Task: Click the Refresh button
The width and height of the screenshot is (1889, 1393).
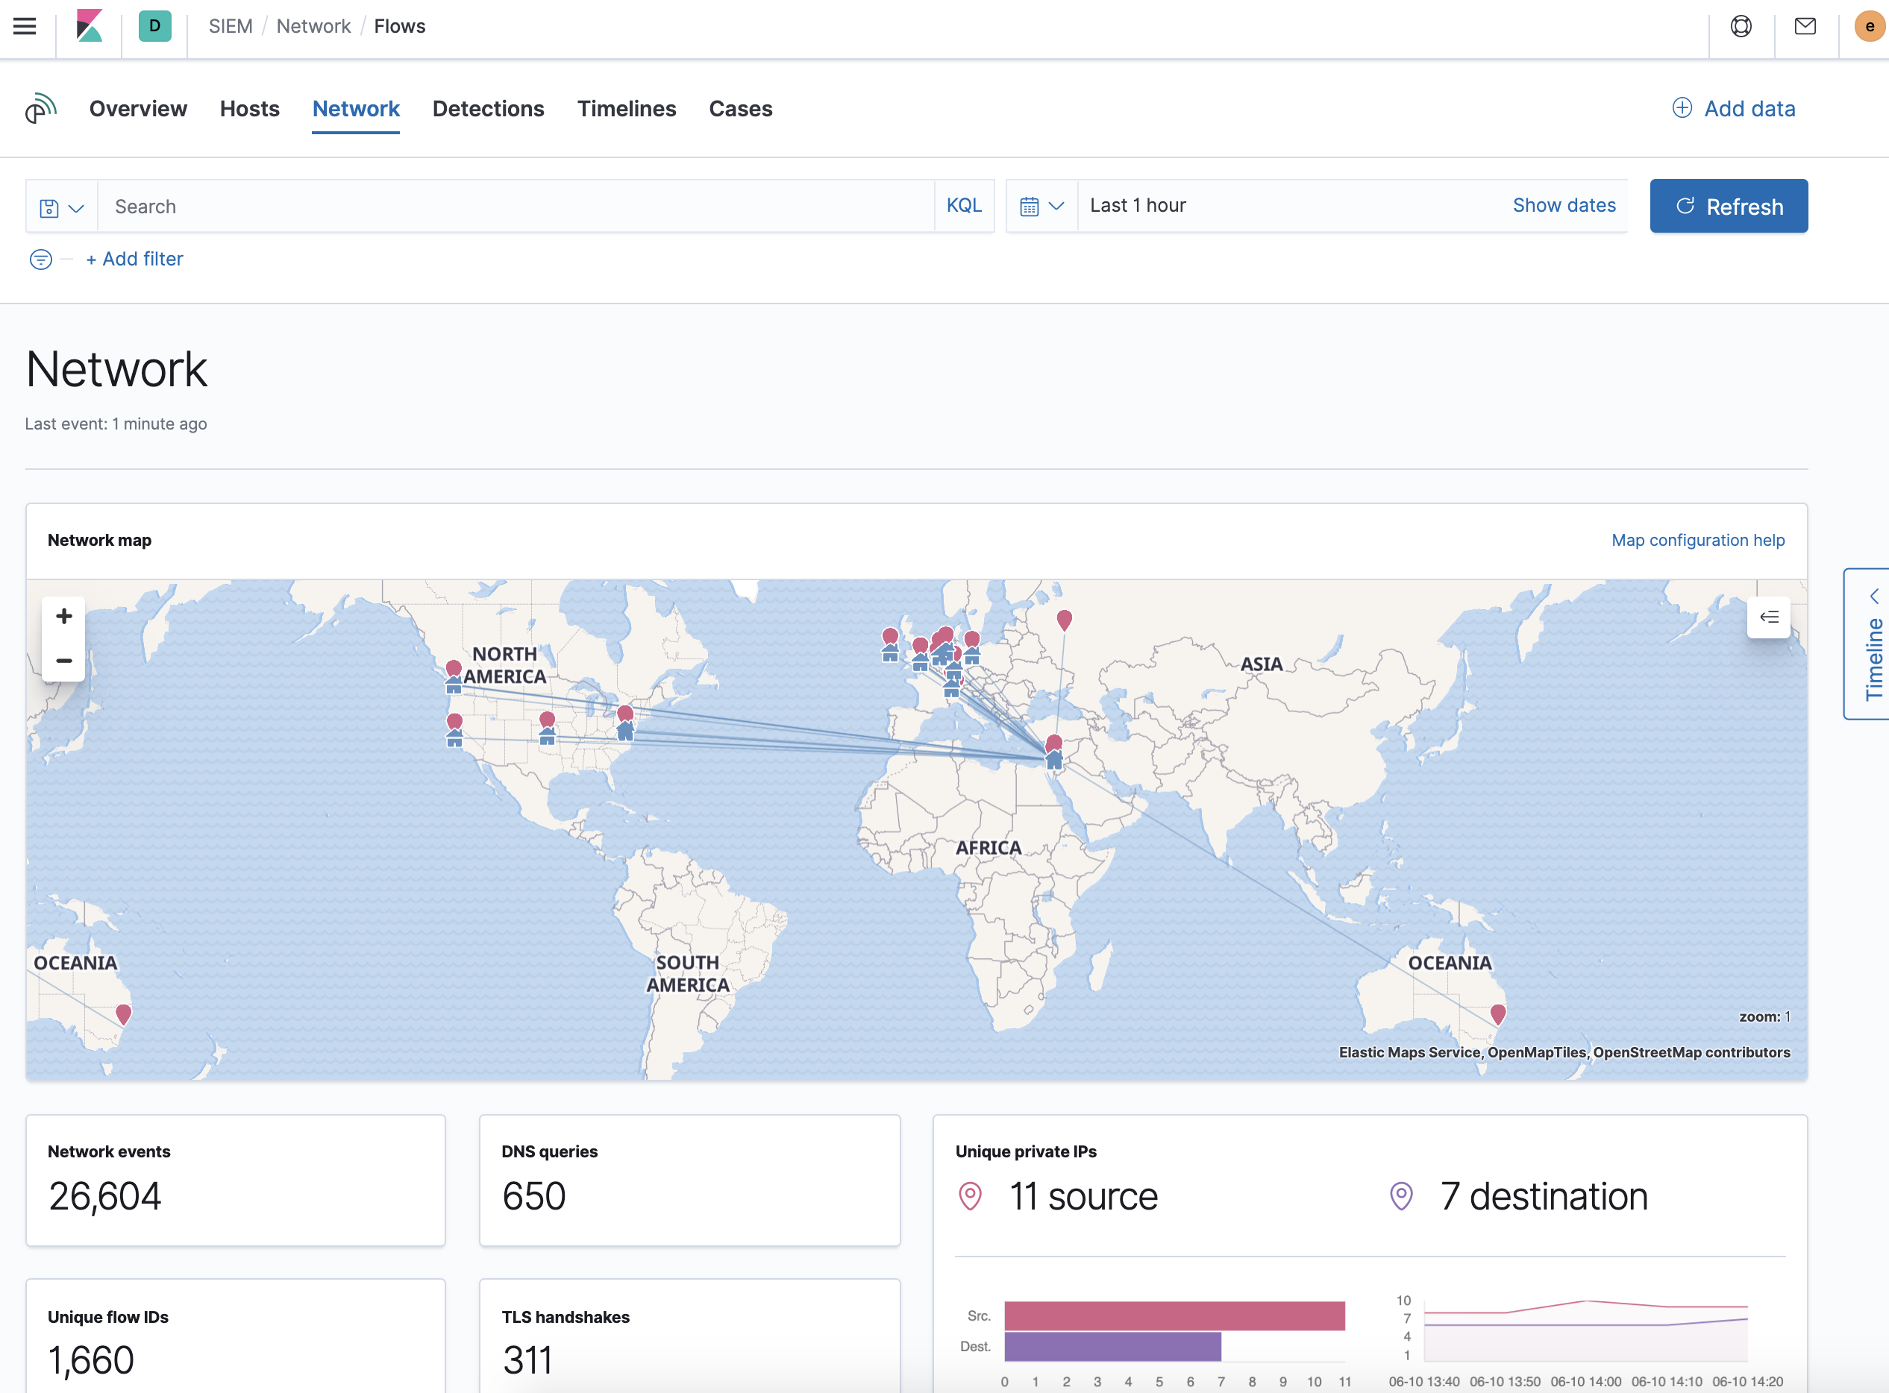Action: click(1729, 205)
